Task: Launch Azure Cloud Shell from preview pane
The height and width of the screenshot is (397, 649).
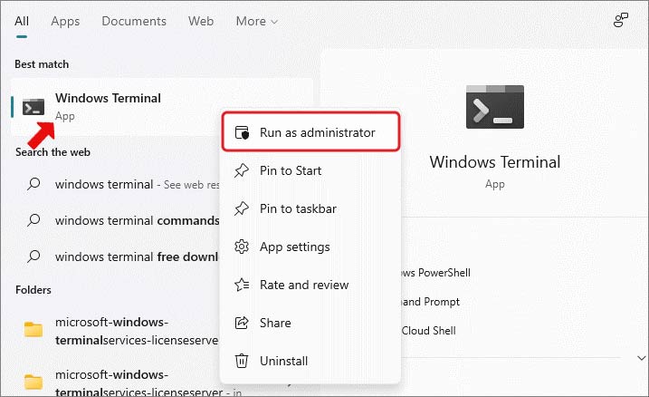Action: click(x=429, y=331)
